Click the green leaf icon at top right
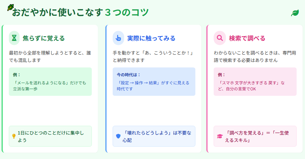 point(295,13)
